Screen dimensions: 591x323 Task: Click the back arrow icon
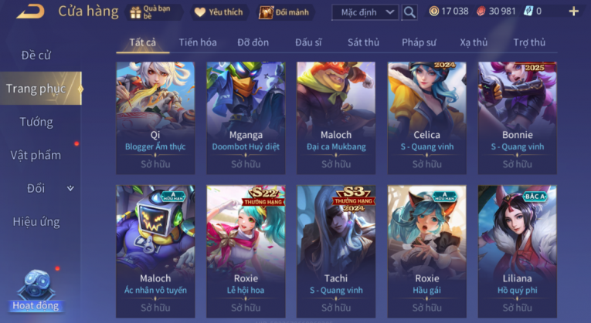coord(31,12)
